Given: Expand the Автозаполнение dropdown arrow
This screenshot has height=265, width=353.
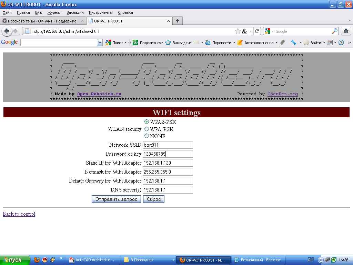Looking at the screenshot, I should pos(277,42).
